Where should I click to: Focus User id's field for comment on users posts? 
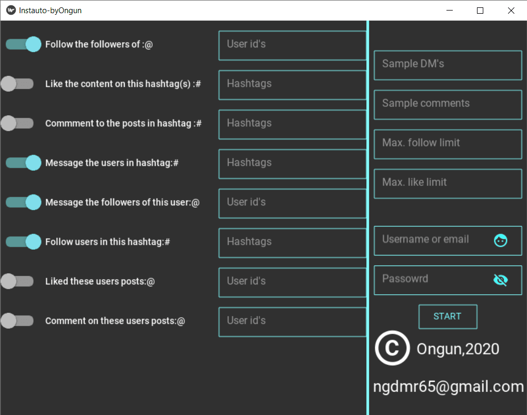pos(292,322)
